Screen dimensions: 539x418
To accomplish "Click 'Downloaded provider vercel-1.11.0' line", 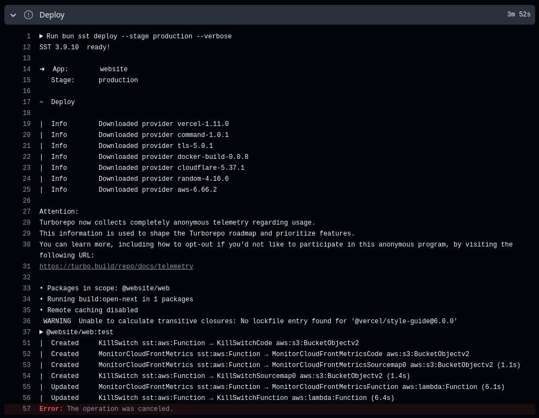I will (134, 124).
